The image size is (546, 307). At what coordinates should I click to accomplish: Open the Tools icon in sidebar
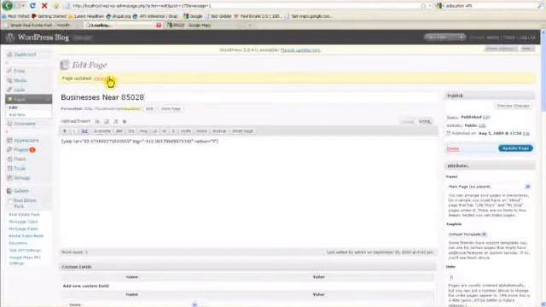pyautogui.click(x=9, y=169)
